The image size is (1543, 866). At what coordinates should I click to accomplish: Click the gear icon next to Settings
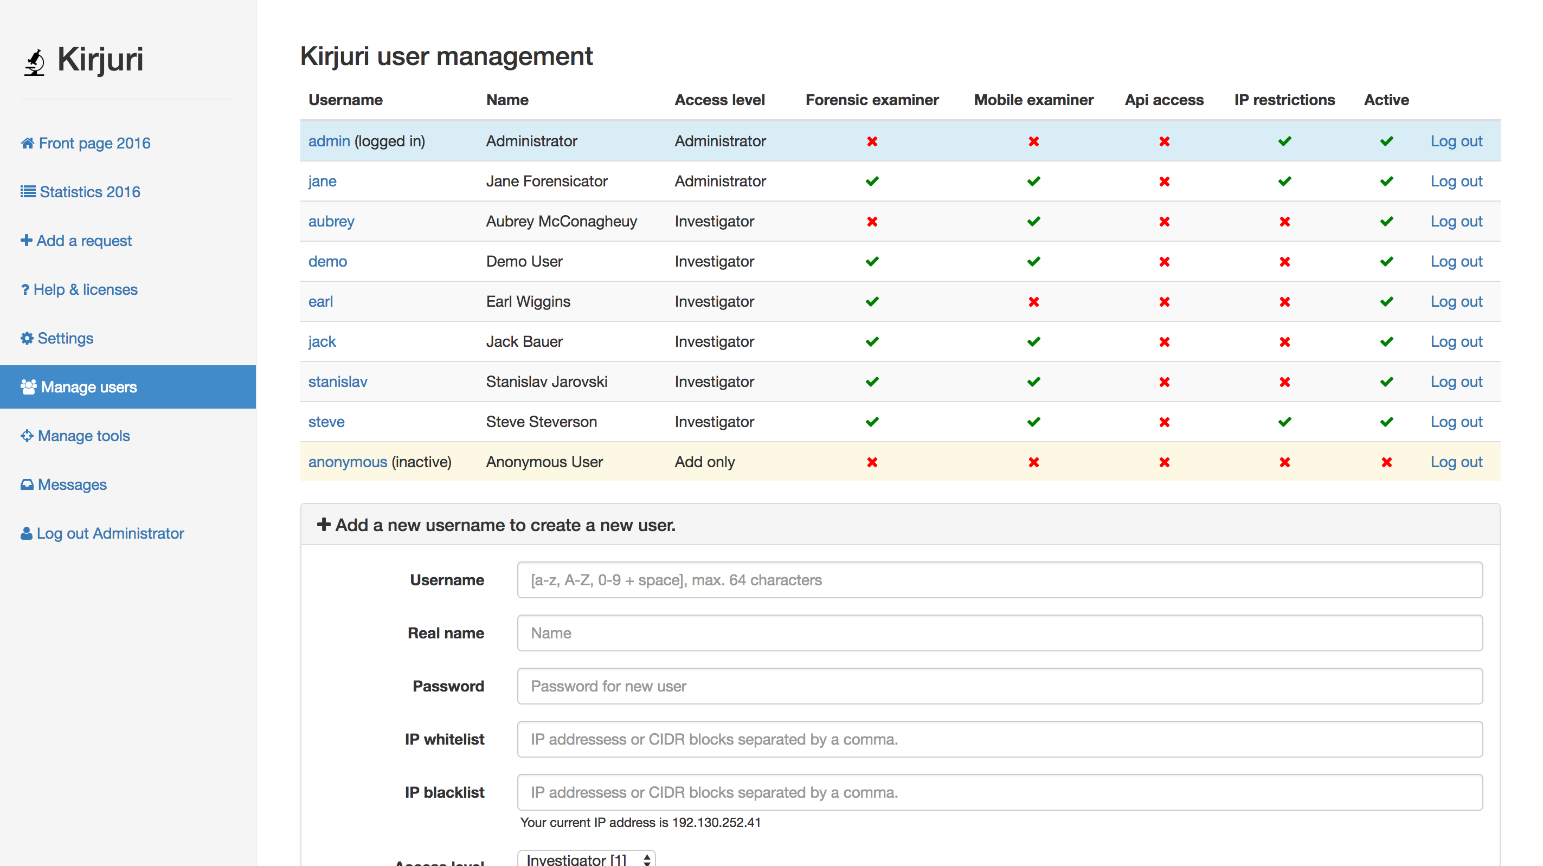(x=27, y=338)
